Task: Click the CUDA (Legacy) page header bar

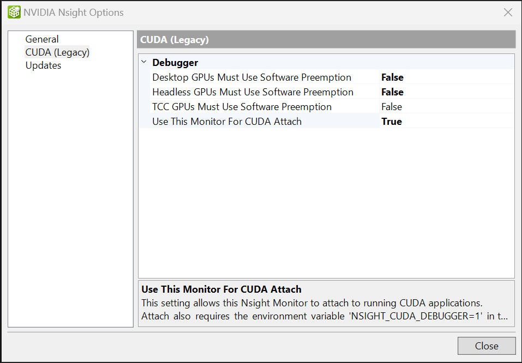Action: point(326,40)
